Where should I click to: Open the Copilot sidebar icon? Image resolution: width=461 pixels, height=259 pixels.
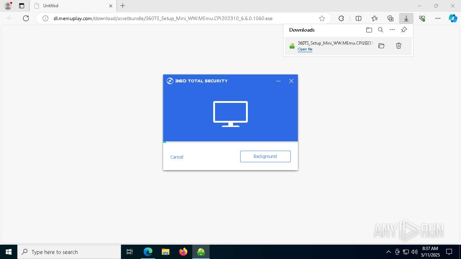coord(453,18)
